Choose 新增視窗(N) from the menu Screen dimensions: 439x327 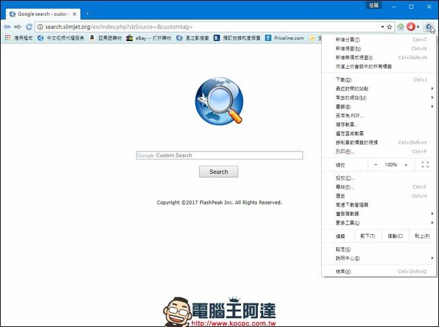coord(379,48)
